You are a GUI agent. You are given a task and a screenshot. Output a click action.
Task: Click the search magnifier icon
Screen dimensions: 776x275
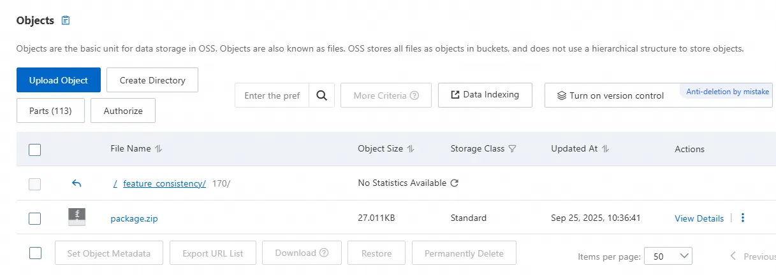[x=321, y=95]
